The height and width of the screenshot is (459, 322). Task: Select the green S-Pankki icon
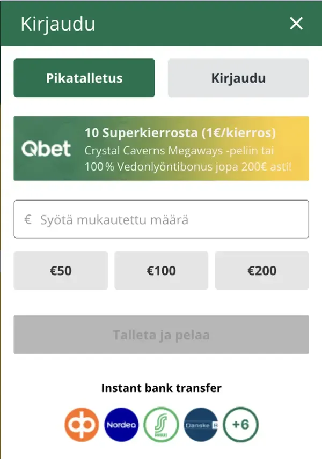(x=161, y=425)
